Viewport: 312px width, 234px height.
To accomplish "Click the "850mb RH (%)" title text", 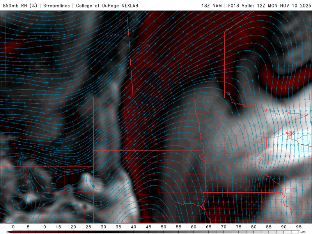I will point(20,5).
